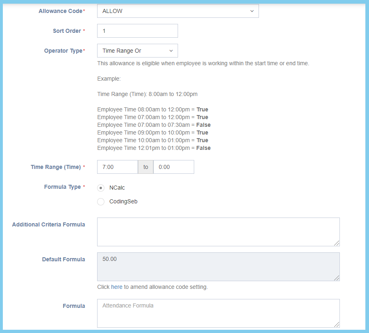Image resolution: width=369 pixels, height=333 pixels.
Task: Click the end time field showing 0:00
Action: (174, 167)
